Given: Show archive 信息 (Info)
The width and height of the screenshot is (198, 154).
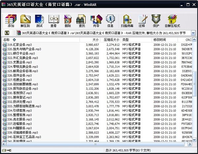Looking at the screenshot, I should coord(110,21).
